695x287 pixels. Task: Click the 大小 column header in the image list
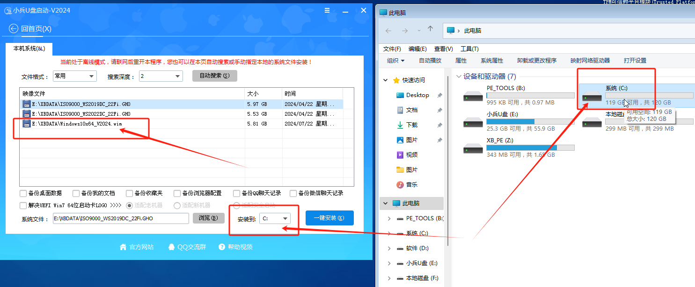(x=263, y=93)
